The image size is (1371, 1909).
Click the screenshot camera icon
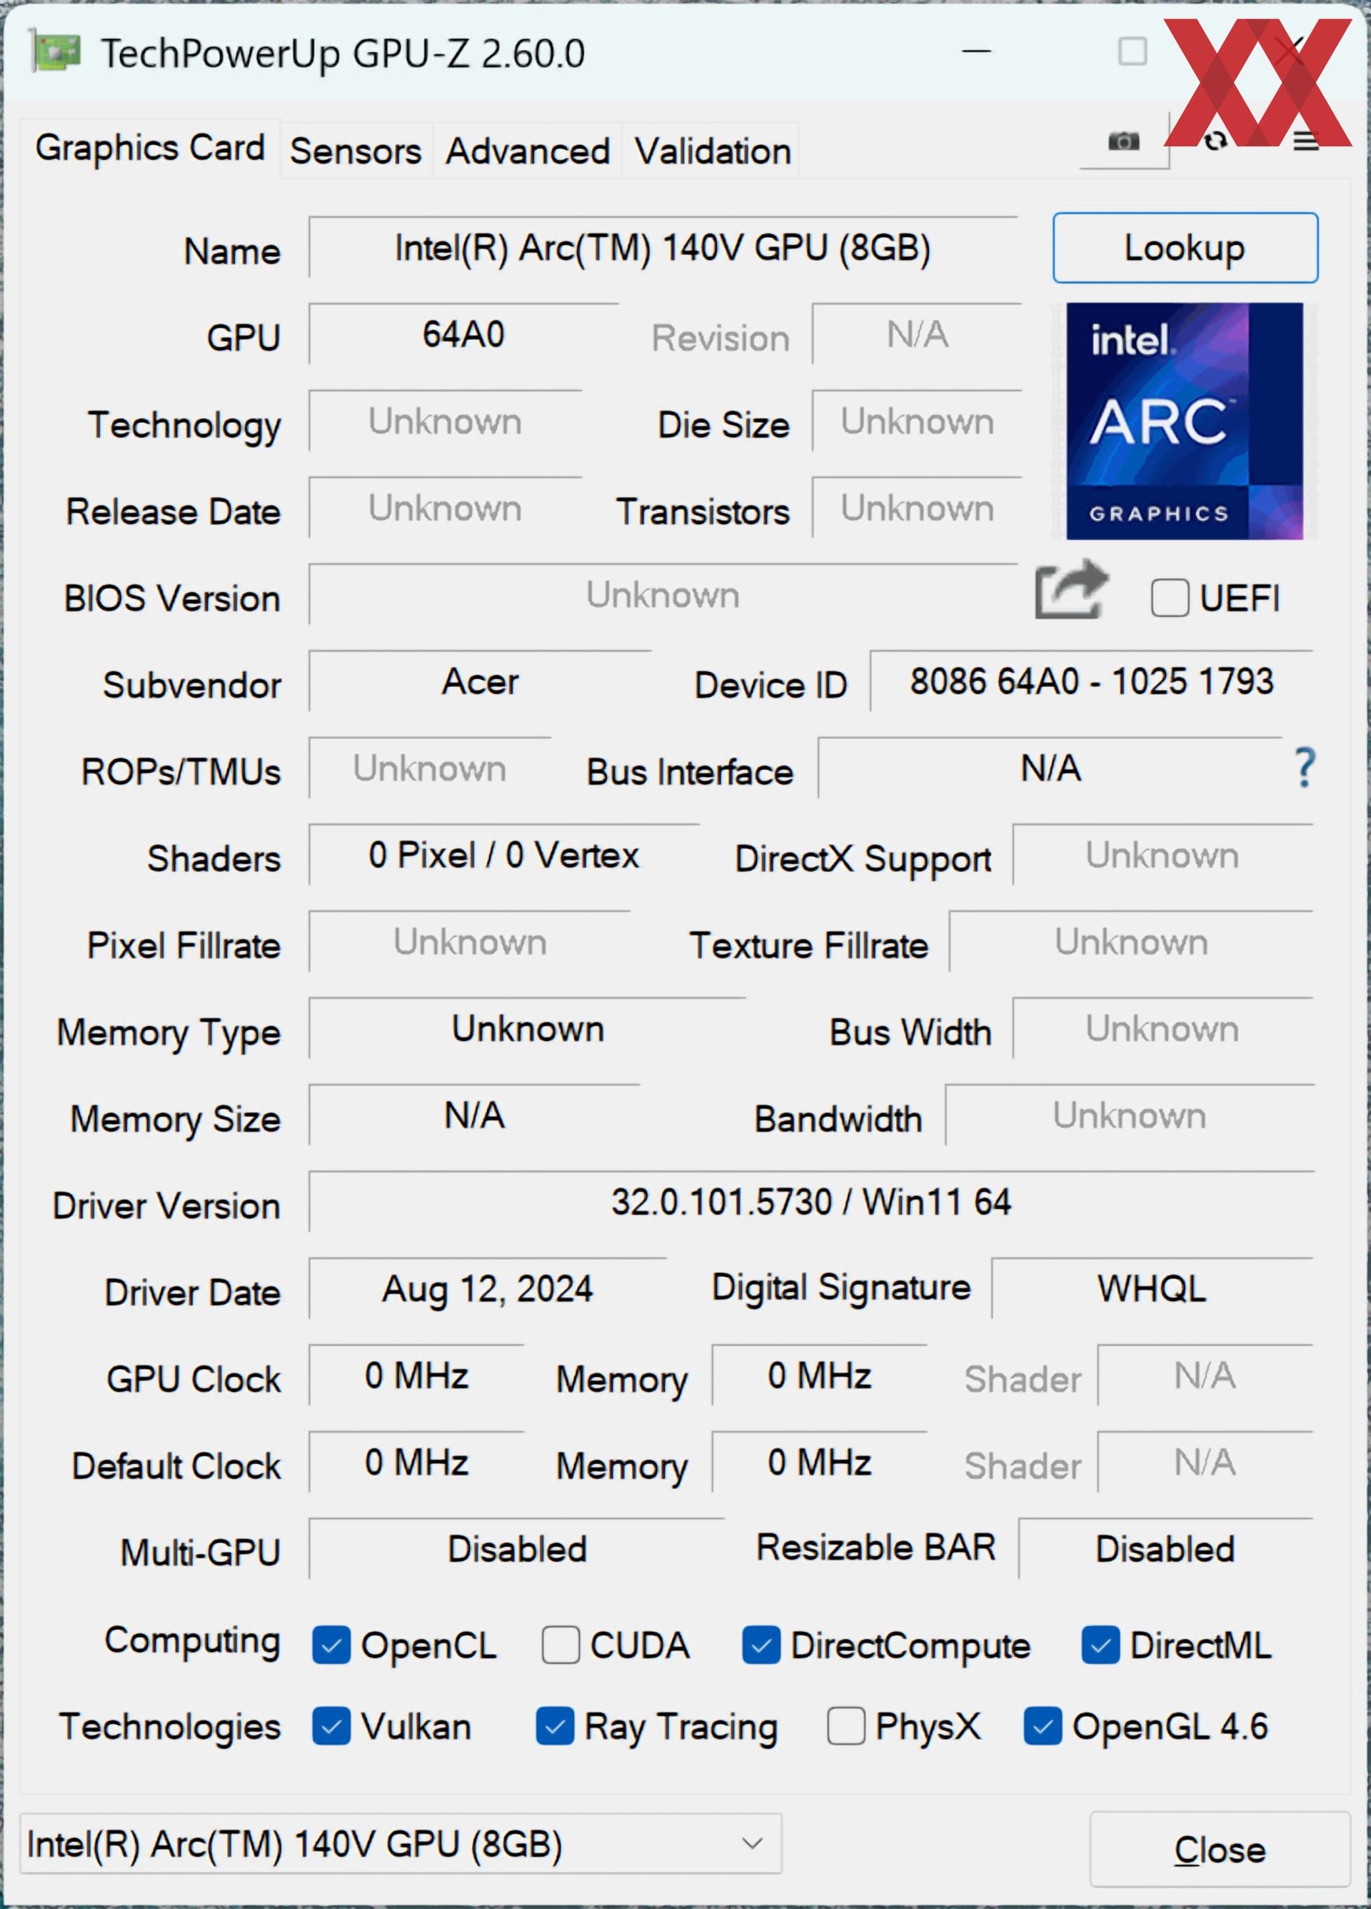point(1123,141)
